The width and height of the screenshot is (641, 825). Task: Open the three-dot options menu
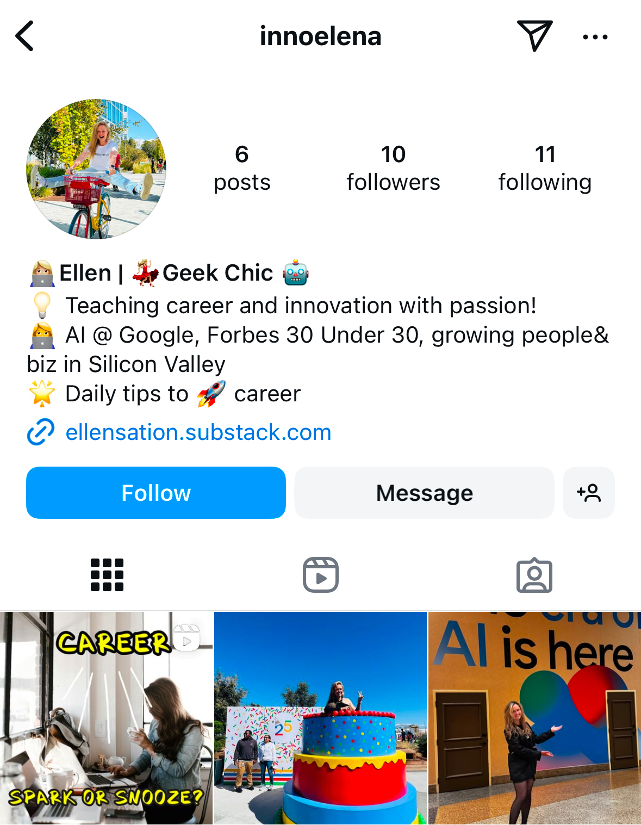(595, 37)
